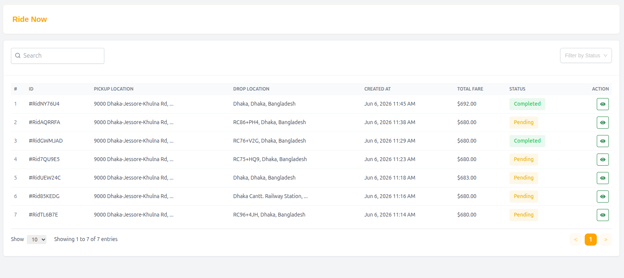Open the eye action for #RidUEW24C
624x278 pixels.
pos(602,178)
